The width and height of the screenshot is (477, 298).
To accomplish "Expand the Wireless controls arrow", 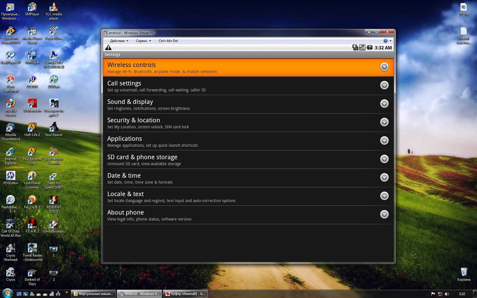I will tap(384, 67).
